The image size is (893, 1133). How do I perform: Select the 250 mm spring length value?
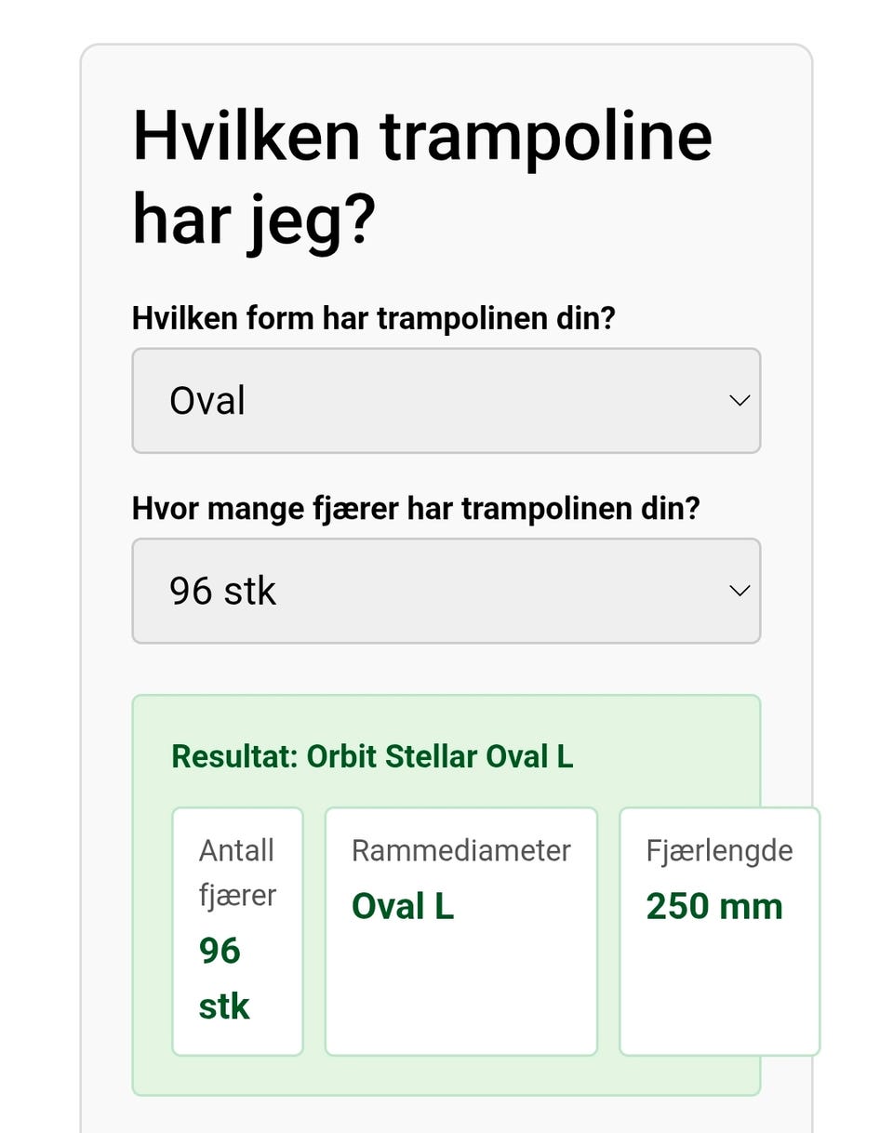coord(714,907)
